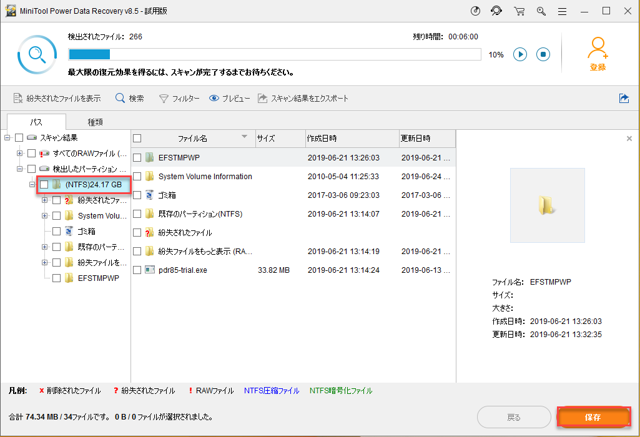
Task: Stop the scan with the stop button
Action: 543,54
